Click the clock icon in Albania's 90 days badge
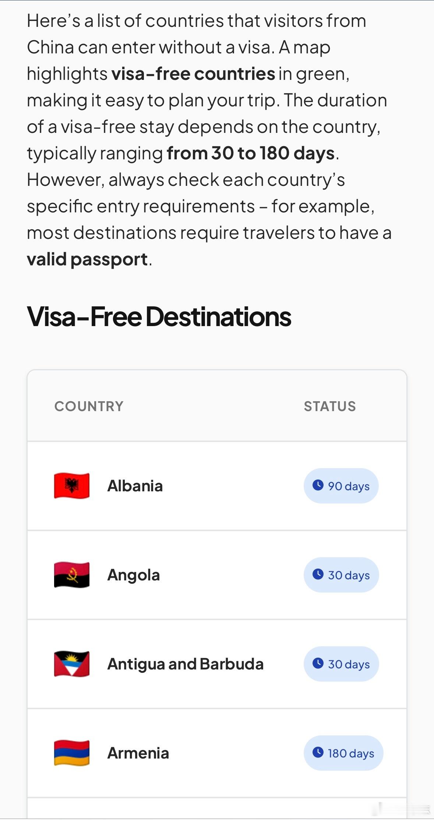The height and width of the screenshot is (820, 434). [318, 485]
